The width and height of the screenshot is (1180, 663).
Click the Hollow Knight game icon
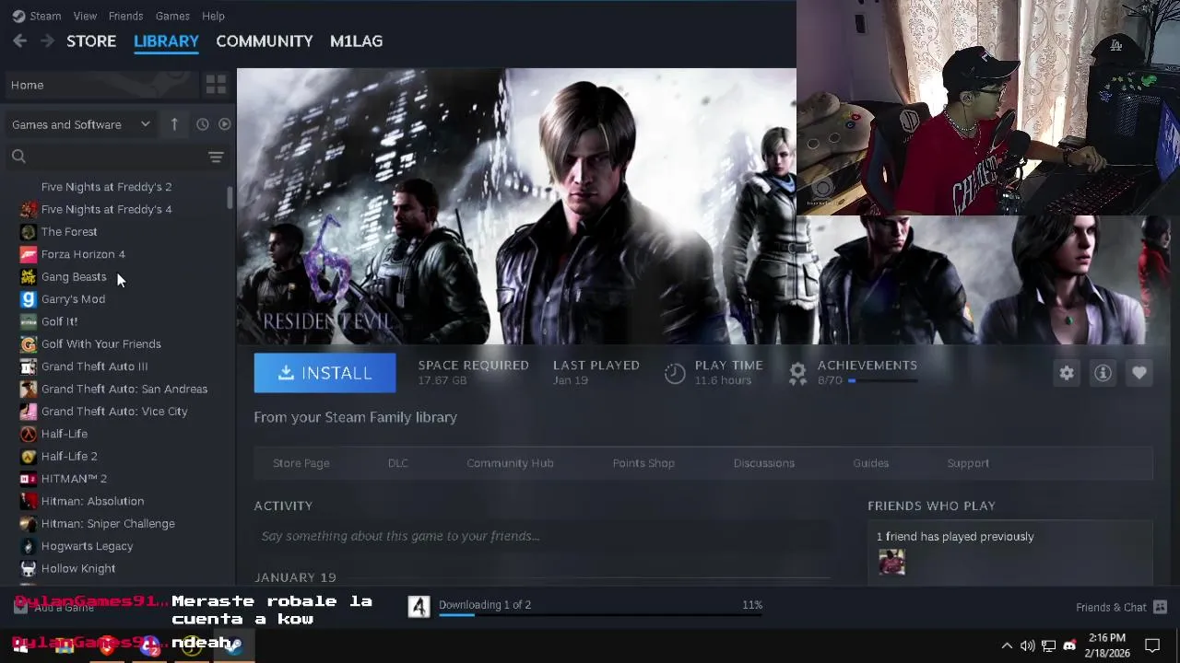tap(29, 569)
